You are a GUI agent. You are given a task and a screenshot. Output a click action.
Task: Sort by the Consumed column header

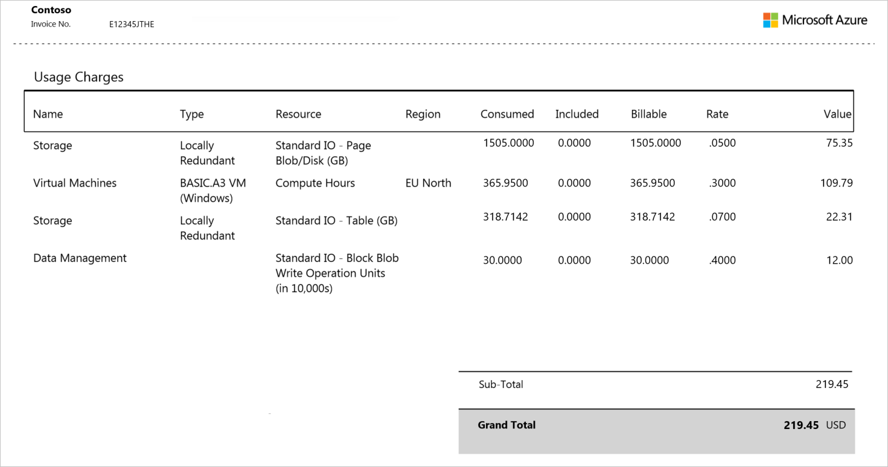pyautogui.click(x=507, y=113)
